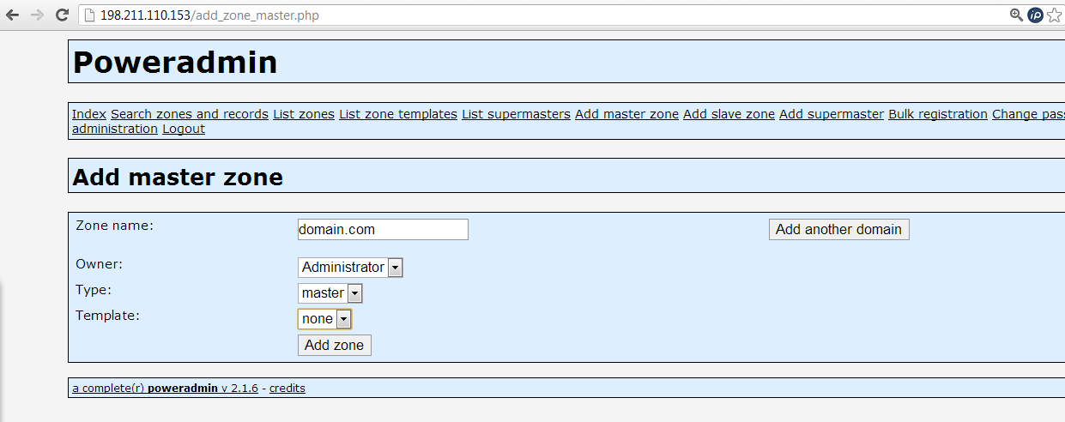This screenshot has height=422, width=1065.
Task: Log out using the Logout link
Action: [x=184, y=129]
